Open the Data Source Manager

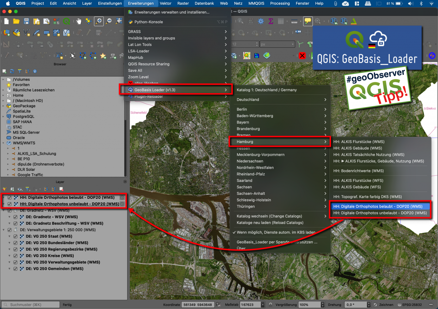click(x=7, y=33)
